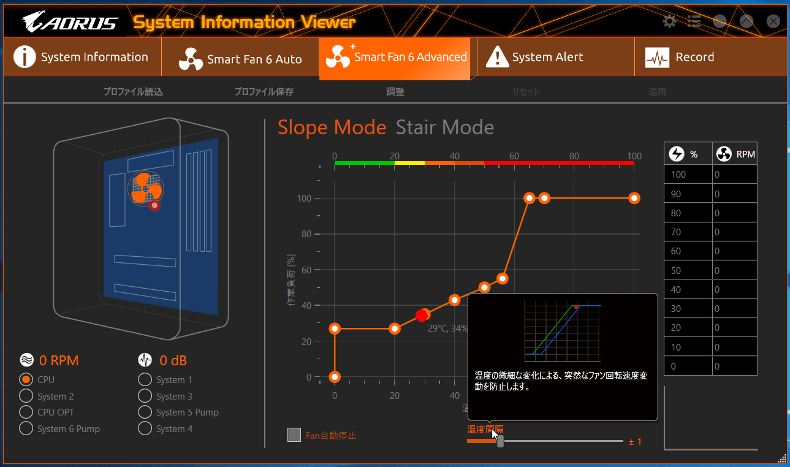Image resolution: width=790 pixels, height=467 pixels.
Task: Select the System 3 fan radio button
Action: click(145, 396)
